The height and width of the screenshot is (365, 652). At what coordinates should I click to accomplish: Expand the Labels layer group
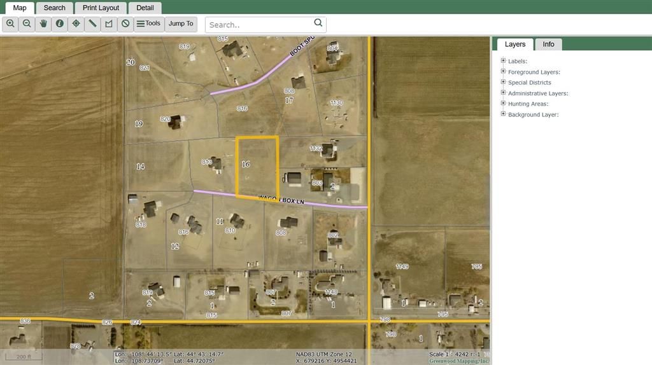pos(503,61)
